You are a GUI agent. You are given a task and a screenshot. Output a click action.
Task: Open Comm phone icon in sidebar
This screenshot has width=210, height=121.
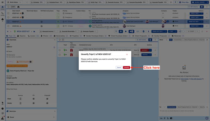[x=3, y=14]
